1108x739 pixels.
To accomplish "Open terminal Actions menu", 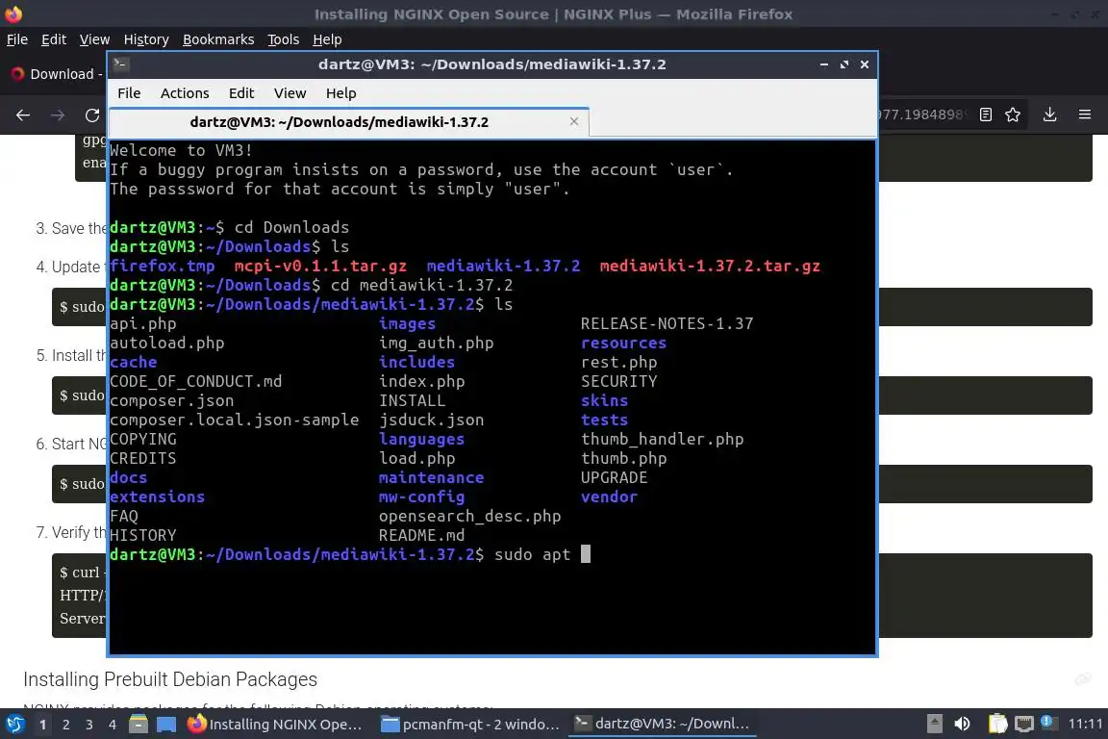I will click(x=185, y=93).
